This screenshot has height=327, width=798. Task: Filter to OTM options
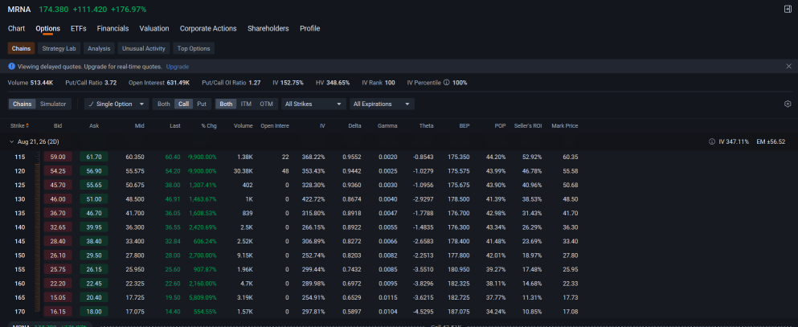[266, 104]
